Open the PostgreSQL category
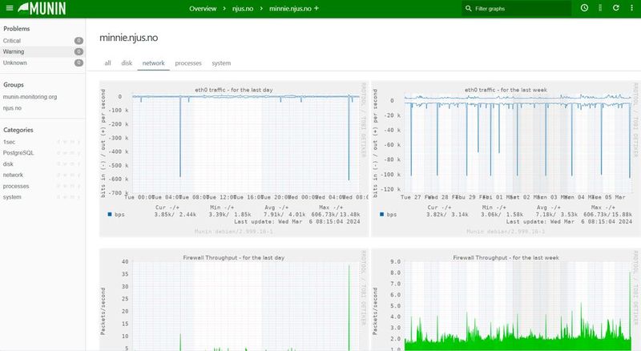The image size is (641, 351). pos(19,152)
